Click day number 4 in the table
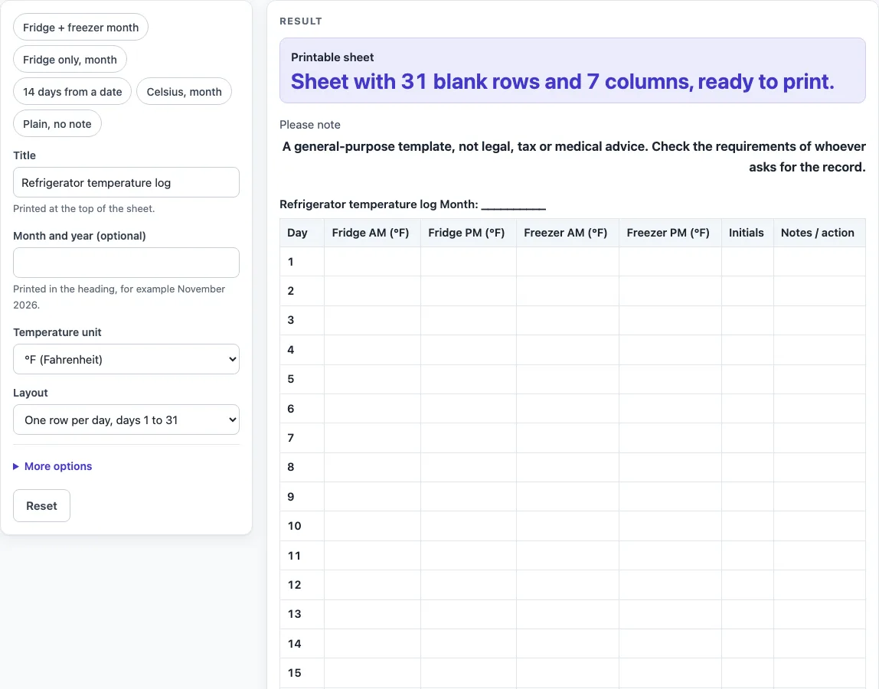The image size is (879, 689). coord(290,350)
